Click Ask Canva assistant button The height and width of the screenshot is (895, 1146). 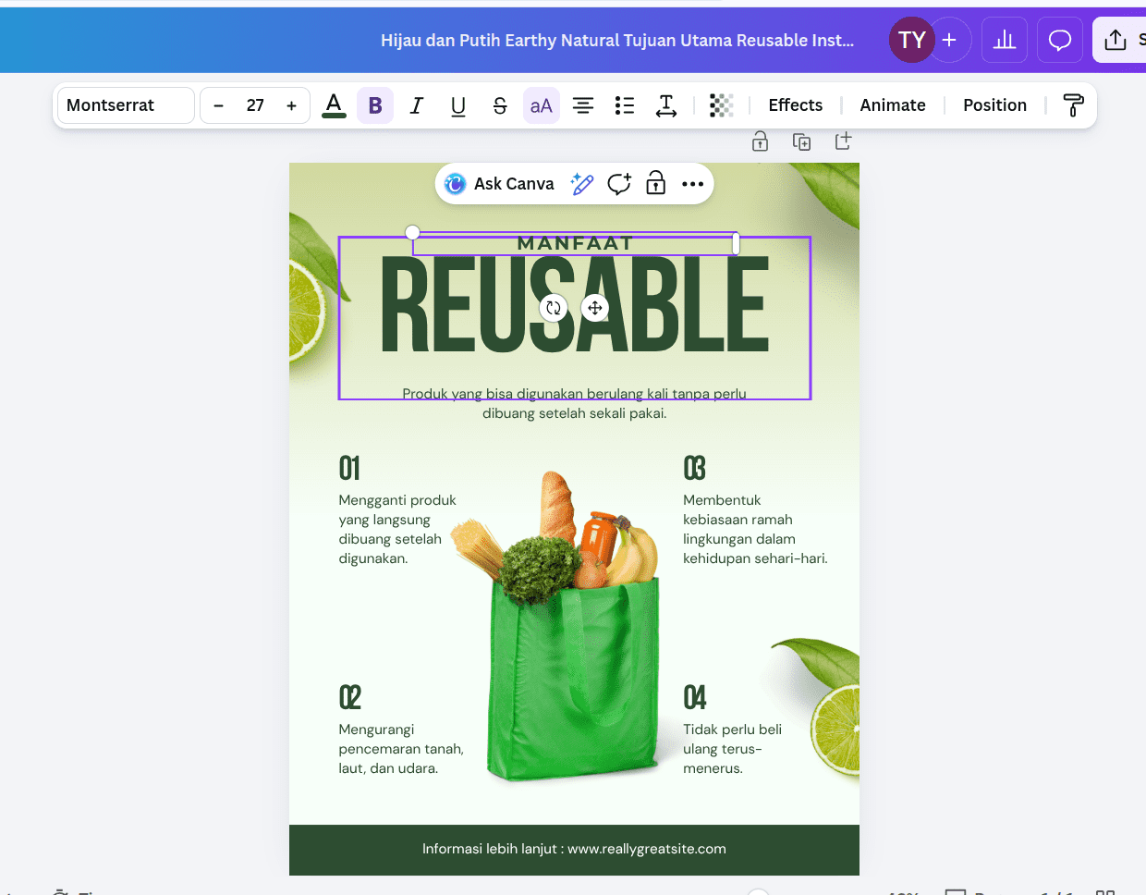[x=500, y=184]
